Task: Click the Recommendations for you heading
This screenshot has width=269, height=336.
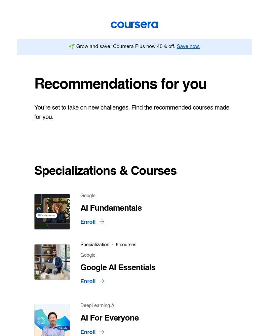Action: point(120,84)
